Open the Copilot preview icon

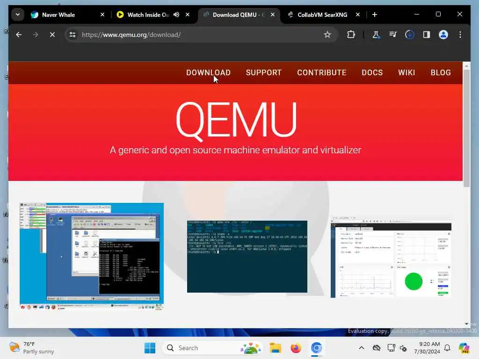[x=464, y=348]
